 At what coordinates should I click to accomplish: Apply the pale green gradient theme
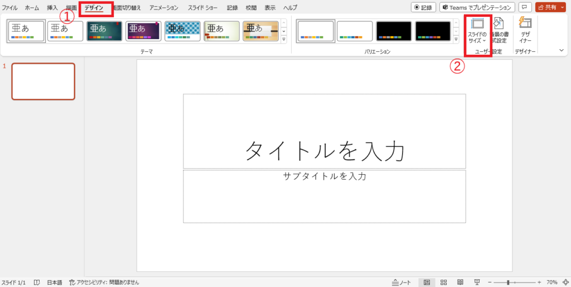[222, 31]
